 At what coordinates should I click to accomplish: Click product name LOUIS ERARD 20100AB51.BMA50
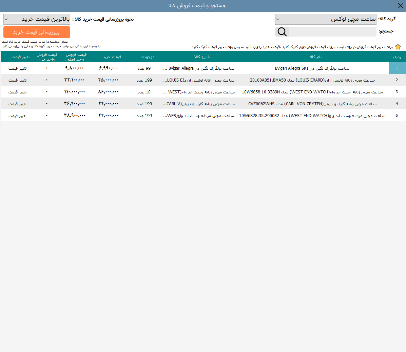coord(312,80)
